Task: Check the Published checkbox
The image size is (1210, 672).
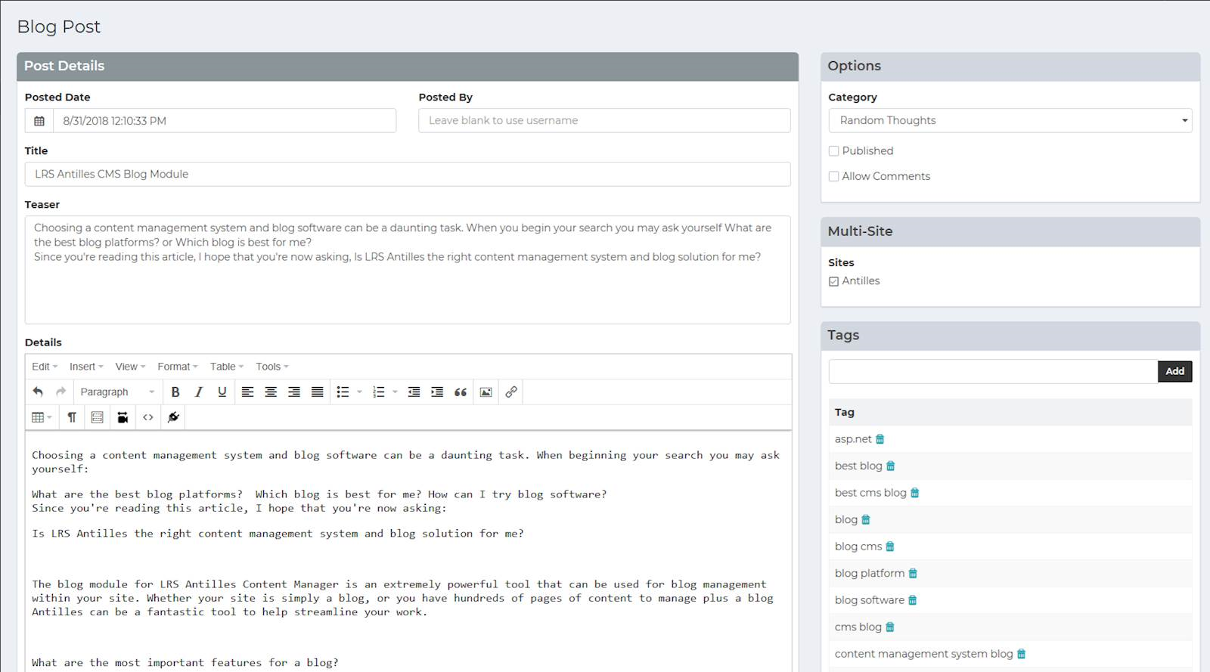Action: [833, 151]
